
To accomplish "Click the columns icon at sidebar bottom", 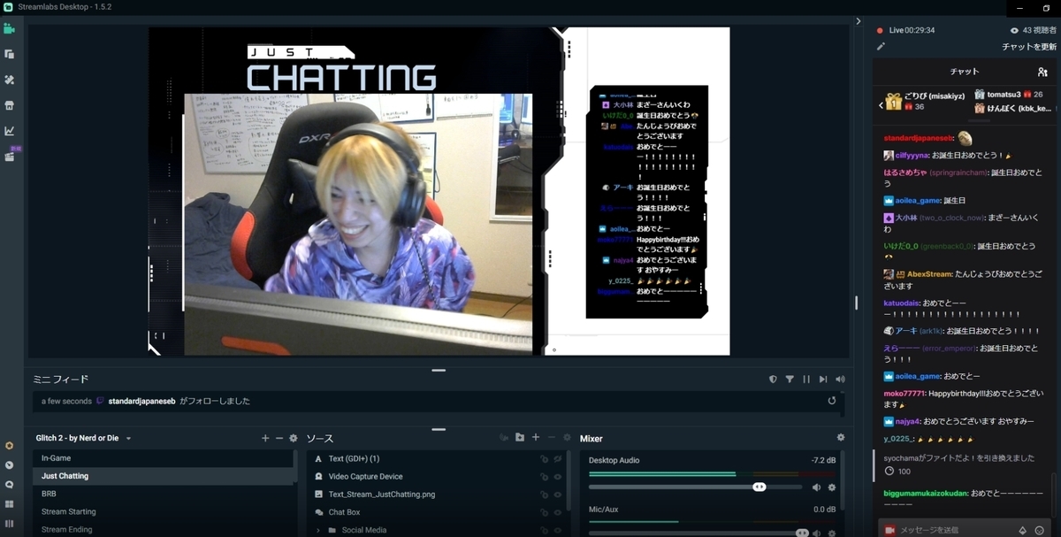I will click(9, 524).
